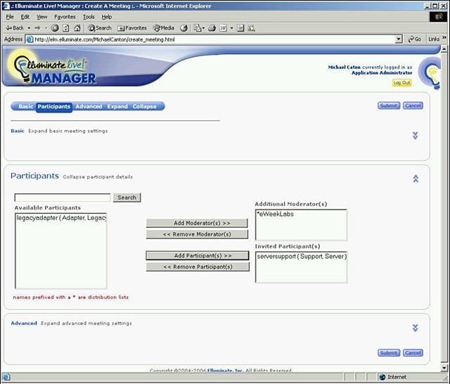The height and width of the screenshot is (384, 450).
Task: Collapse participant details double-chevron
Action: click(416, 179)
